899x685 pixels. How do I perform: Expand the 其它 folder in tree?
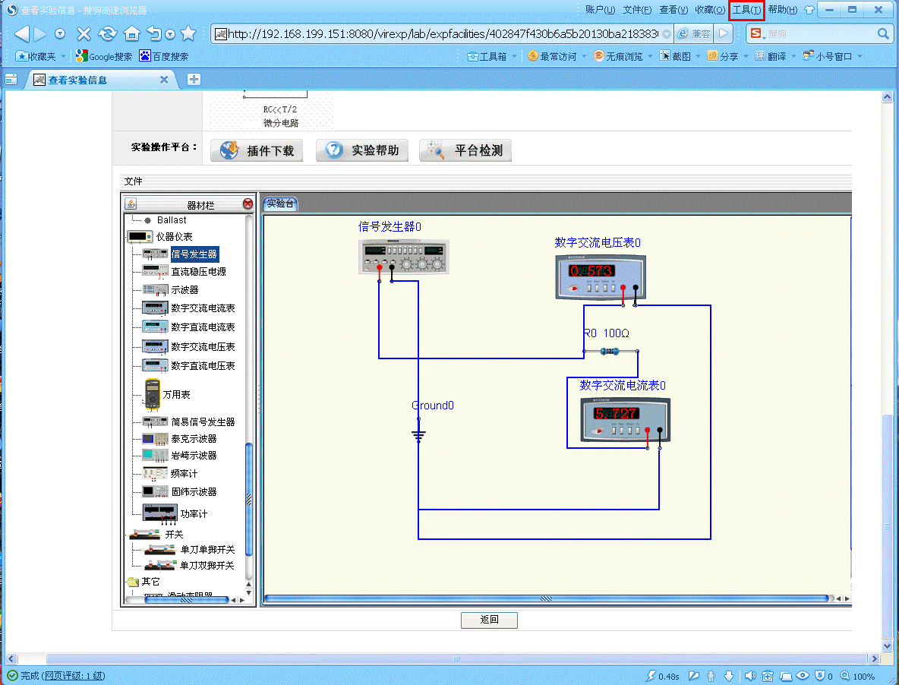134,582
